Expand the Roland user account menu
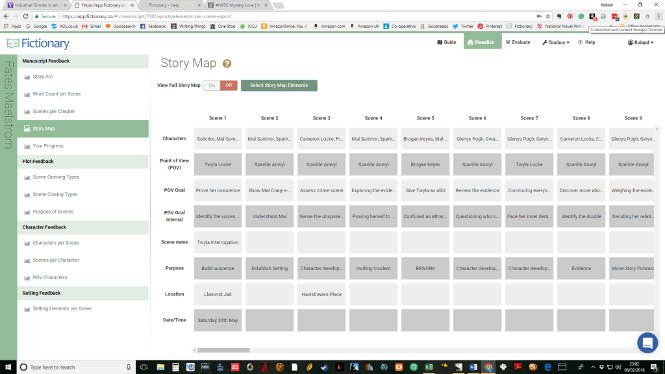The height and width of the screenshot is (374, 665). point(640,42)
